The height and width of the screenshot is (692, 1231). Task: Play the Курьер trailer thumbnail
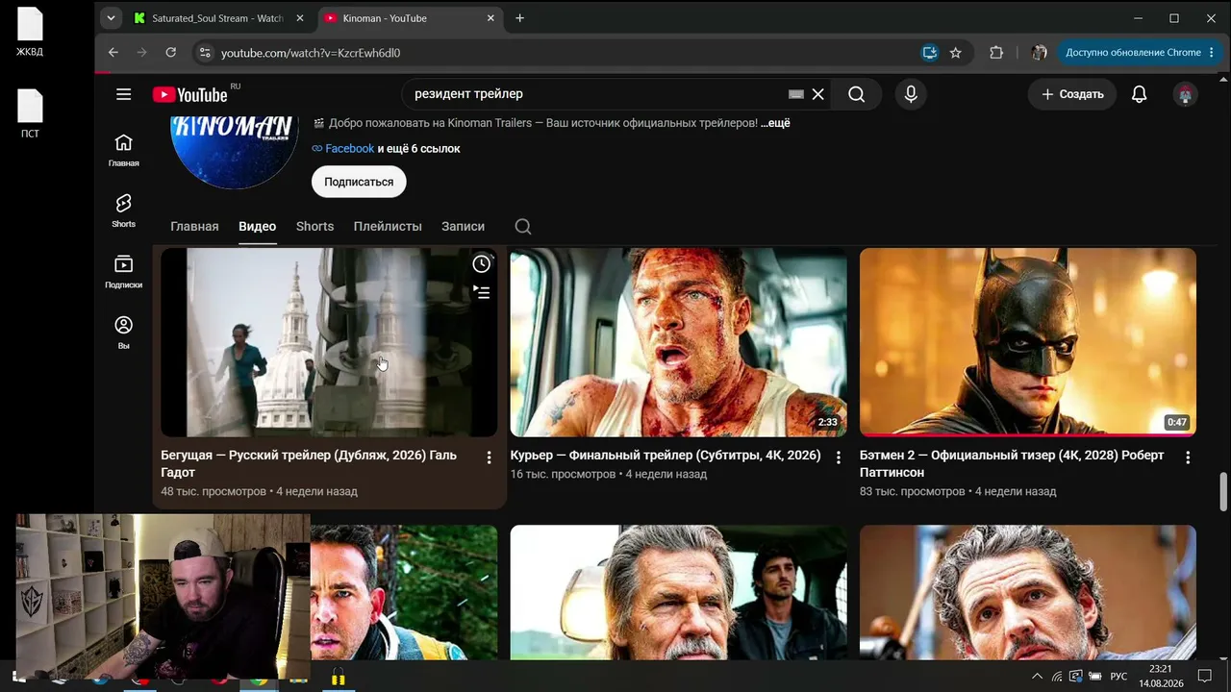[x=678, y=342]
